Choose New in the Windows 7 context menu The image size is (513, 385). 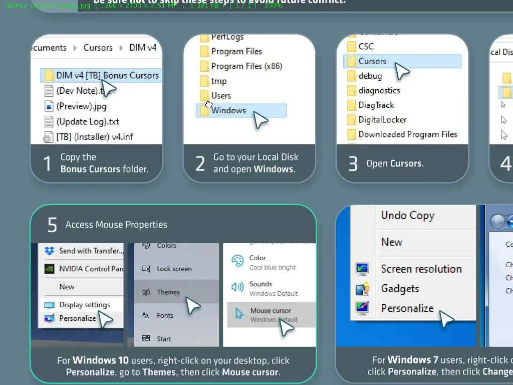392,242
